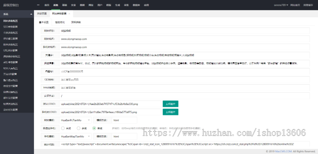Image resolution: width=318 pixels, height=154 pixels.
Task: Select the 基本设置 tab
Action: tap(43, 22)
